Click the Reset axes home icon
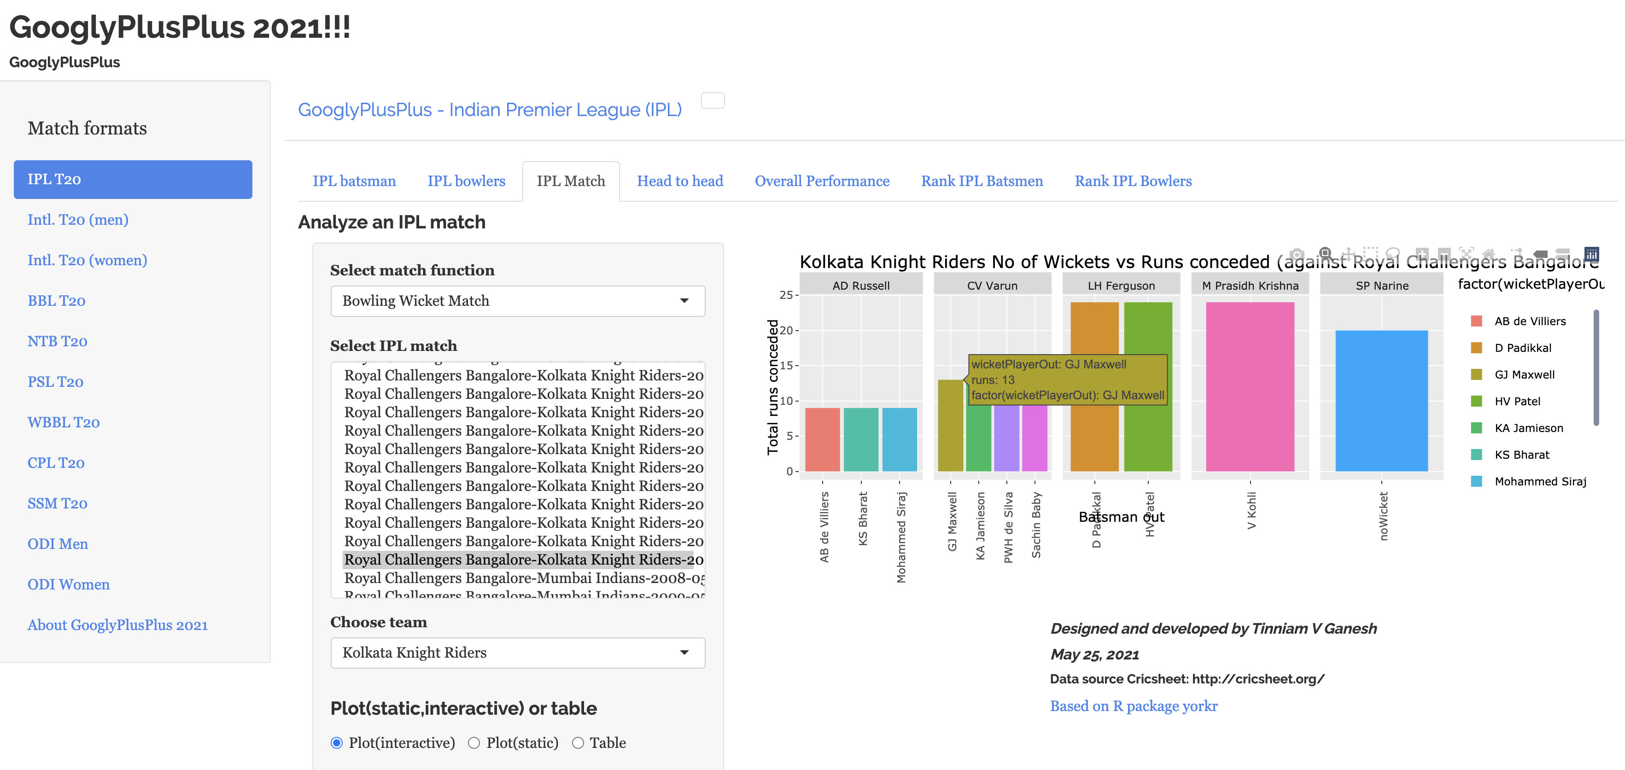The height and width of the screenshot is (770, 1625). point(1490,253)
